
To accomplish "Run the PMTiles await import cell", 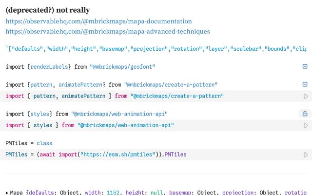I will click(306, 155).
